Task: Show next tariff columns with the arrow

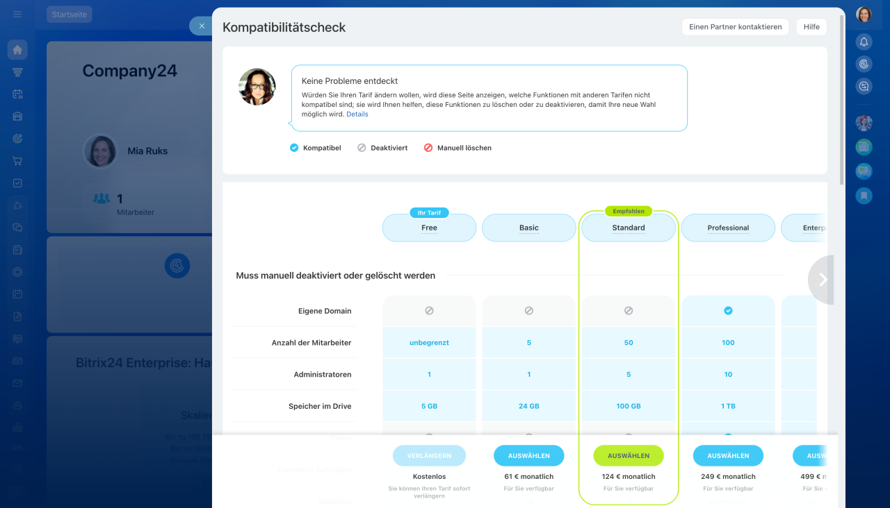Action: tap(823, 280)
